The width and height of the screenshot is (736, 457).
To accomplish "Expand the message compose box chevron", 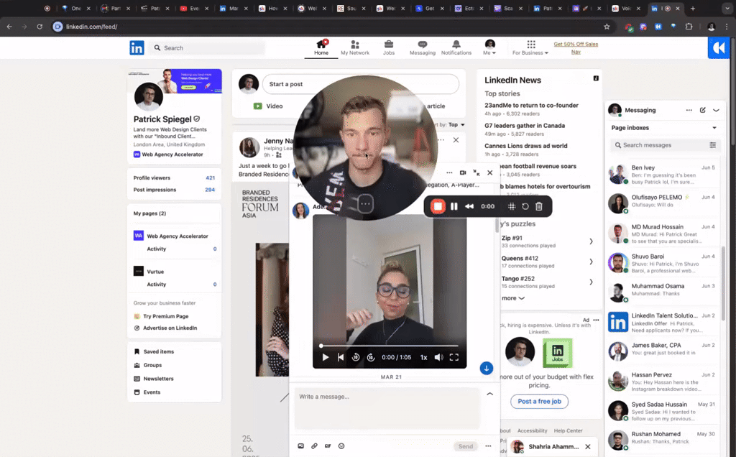I will [x=489, y=394].
